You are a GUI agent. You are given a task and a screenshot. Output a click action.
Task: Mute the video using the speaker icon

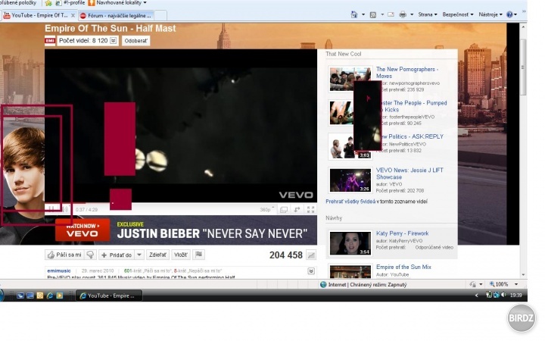(65, 209)
